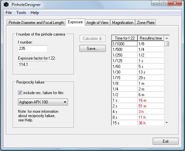Select the 1/1000 row in the time table

[137, 44]
